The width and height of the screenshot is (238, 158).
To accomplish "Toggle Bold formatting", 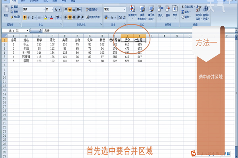I will [x=25, y=17].
